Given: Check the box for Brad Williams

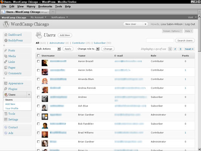Looking at the screenshot, I should click(38, 133).
